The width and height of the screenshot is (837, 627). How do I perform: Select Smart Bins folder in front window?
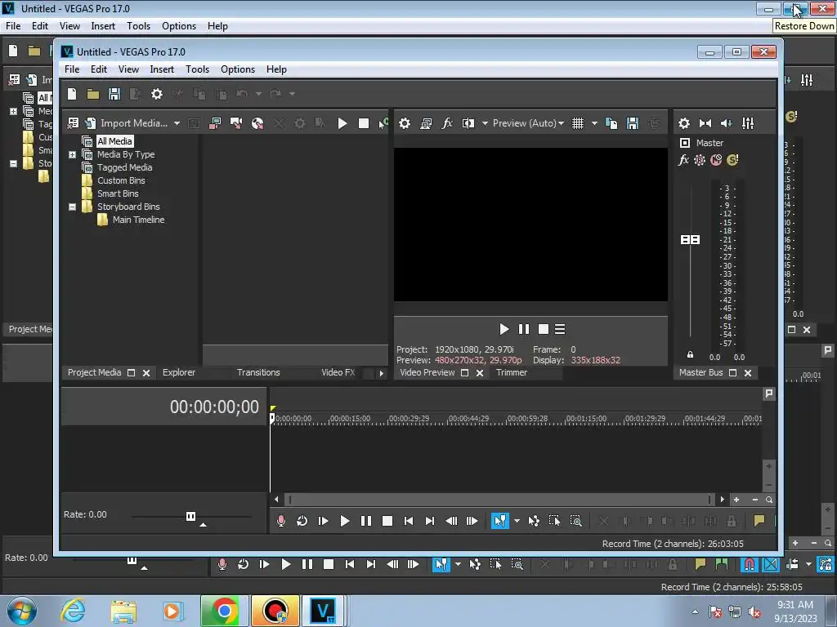[x=118, y=193]
